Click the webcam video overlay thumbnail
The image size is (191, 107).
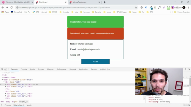(x=159, y=82)
